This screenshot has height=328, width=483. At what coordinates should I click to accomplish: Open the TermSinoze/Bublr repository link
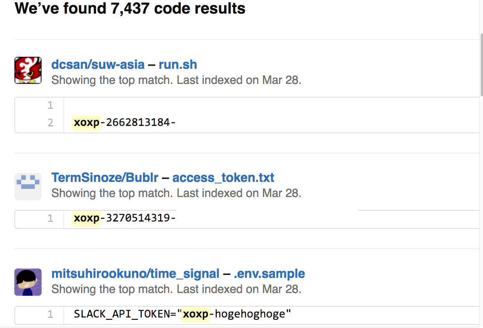[x=105, y=178]
